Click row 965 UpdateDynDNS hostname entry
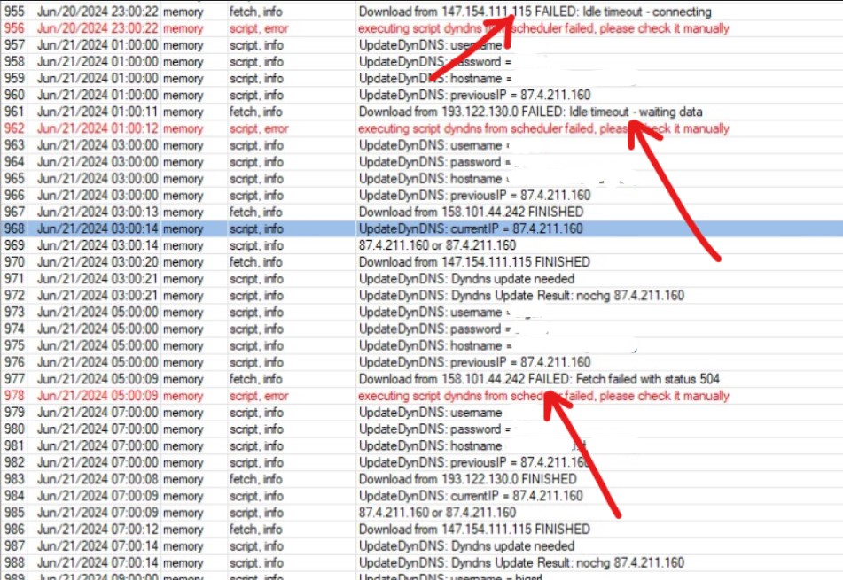This screenshot has height=580, width=843. pyautogui.click(x=433, y=178)
